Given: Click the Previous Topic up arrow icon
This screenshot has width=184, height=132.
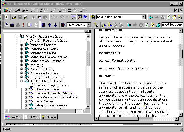Looking at the screenshot, I should click(50, 25).
